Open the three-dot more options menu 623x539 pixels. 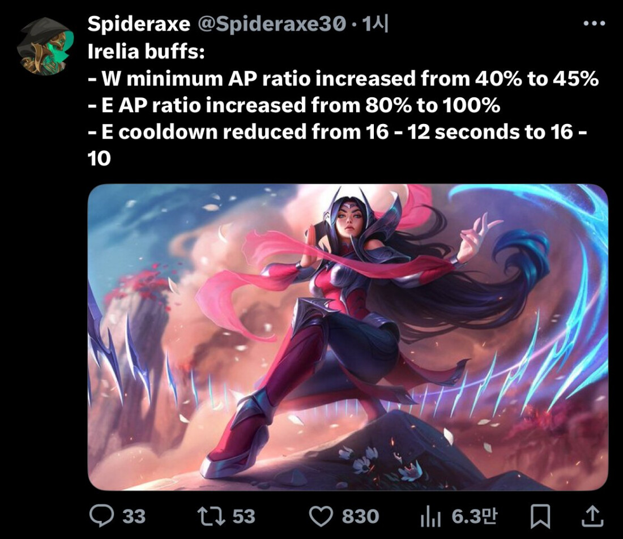594,24
